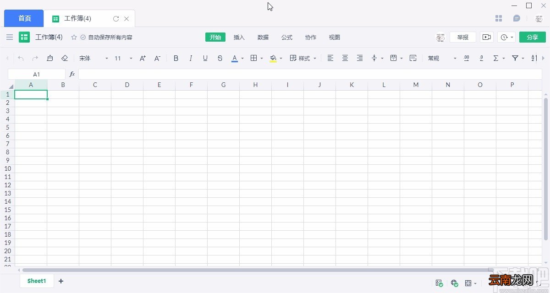
Task: Select the Sheet1 sheet tab
Action: point(37,281)
